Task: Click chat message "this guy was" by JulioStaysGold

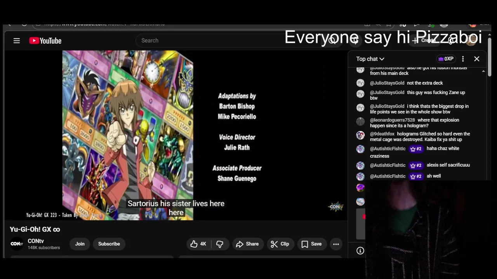Action: tap(417, 95)
